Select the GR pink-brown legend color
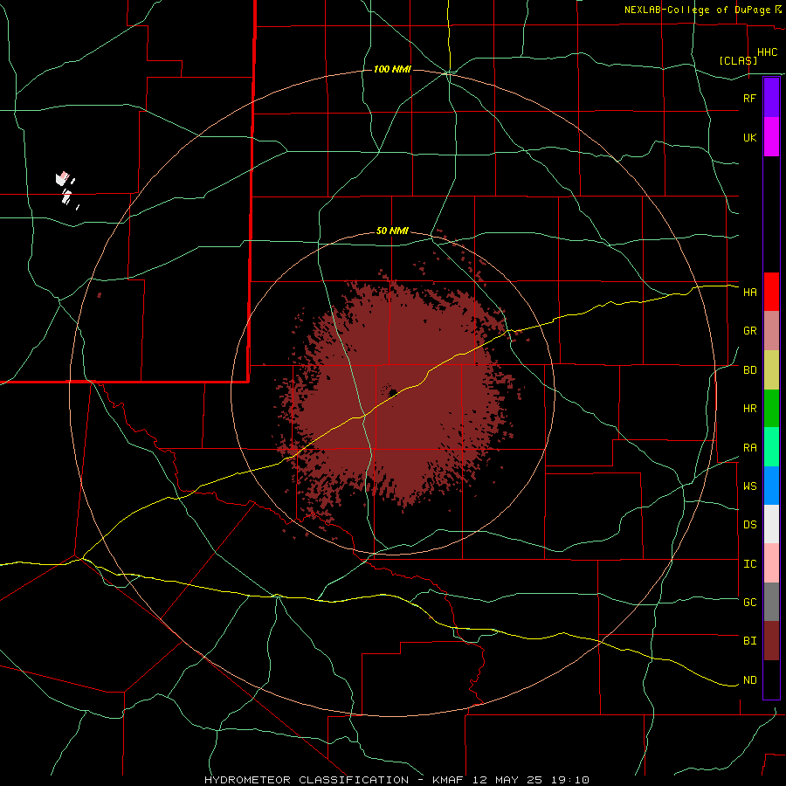The image size is (786, 786). tap(771, 331)
